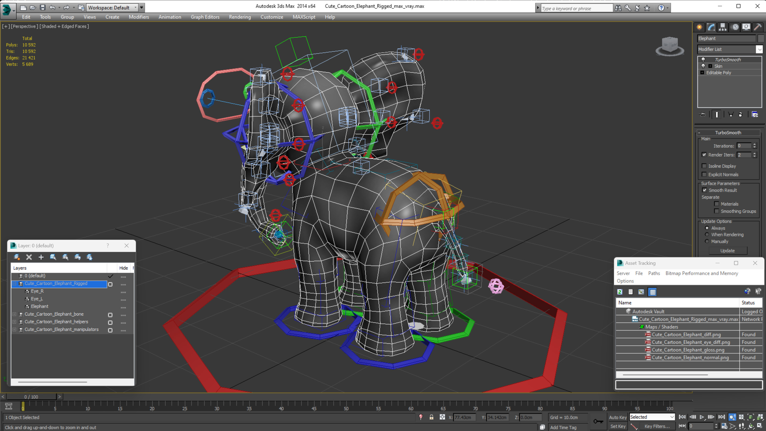Open the Display command panel tab
Screen dimensions: 766x431
pos(746,27)
